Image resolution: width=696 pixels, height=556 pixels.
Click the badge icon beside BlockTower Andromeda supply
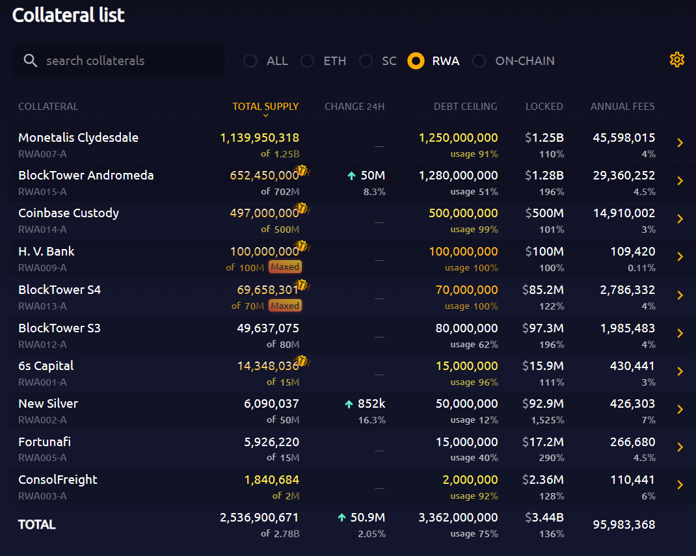point(302,172)
